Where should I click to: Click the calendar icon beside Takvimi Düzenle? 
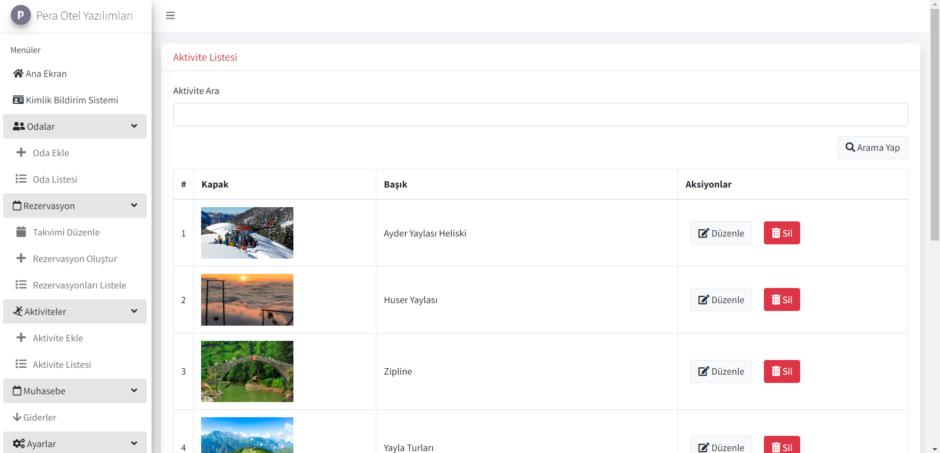pos(21,232)
